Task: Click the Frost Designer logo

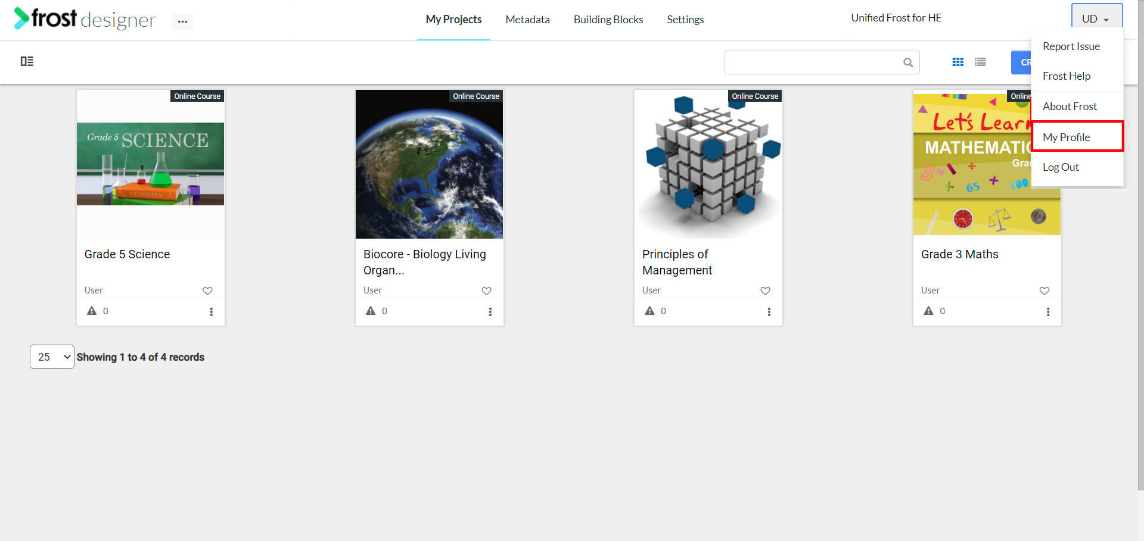Action: [85, 18]
